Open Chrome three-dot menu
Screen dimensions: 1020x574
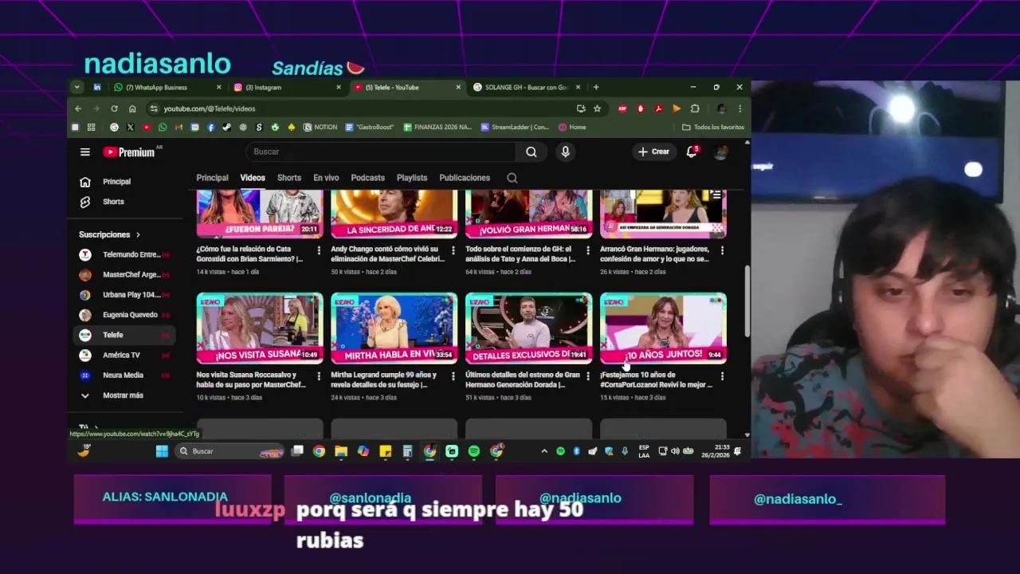[739, 108]
